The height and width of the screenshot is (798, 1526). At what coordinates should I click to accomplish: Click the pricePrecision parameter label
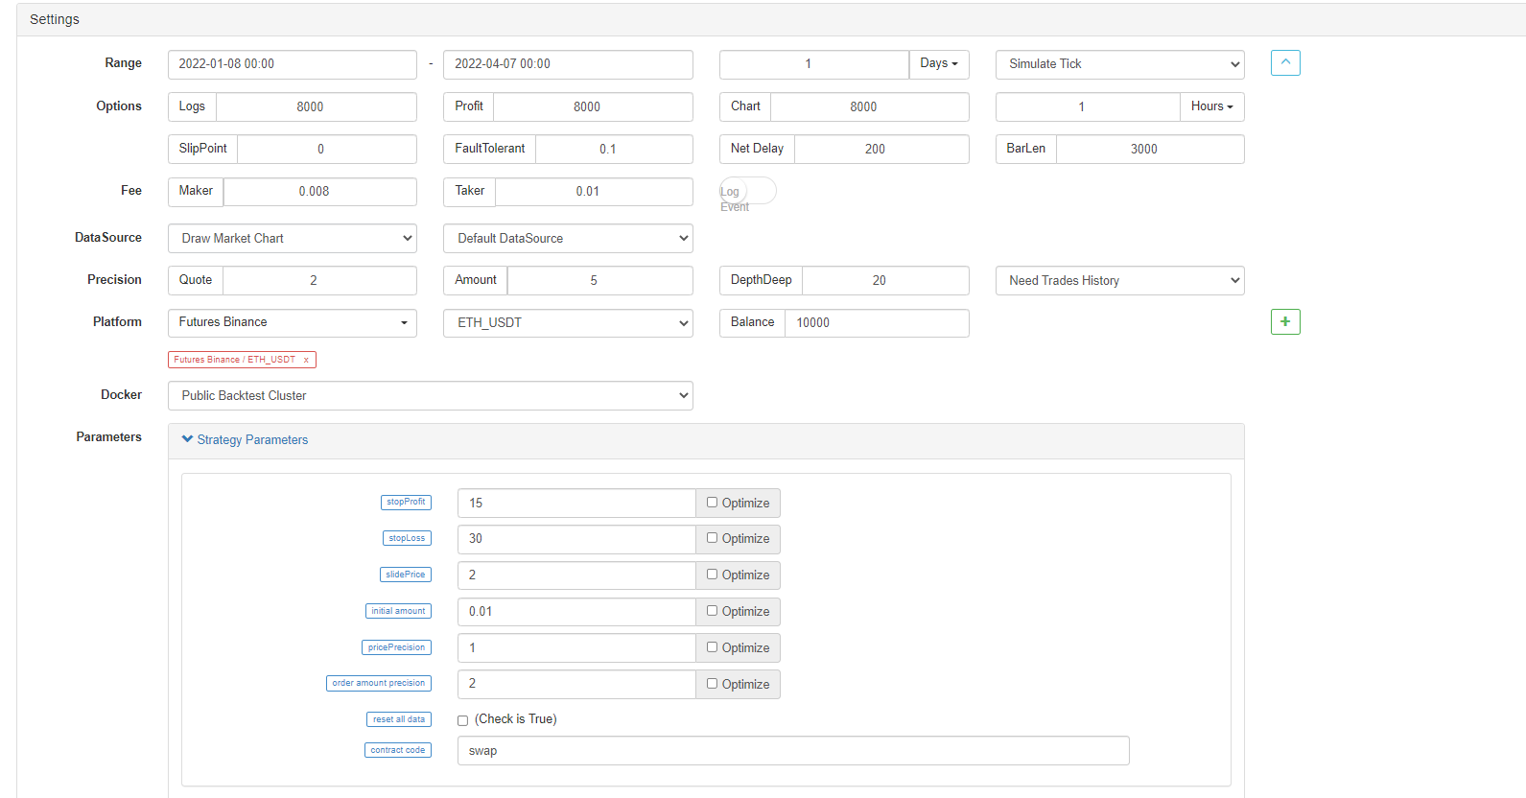pyautogui.click(x=396, y=647)
